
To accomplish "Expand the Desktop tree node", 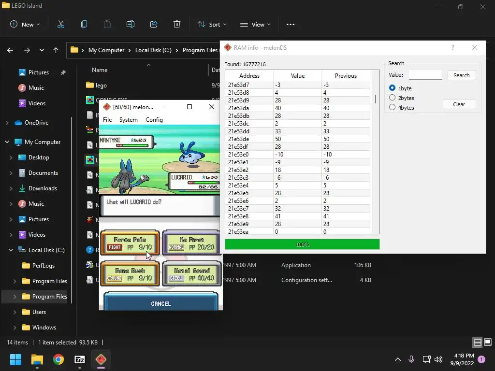I will pos(11,157).
